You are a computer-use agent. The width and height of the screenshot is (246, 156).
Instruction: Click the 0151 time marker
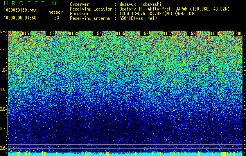click(x=27, y=34)
